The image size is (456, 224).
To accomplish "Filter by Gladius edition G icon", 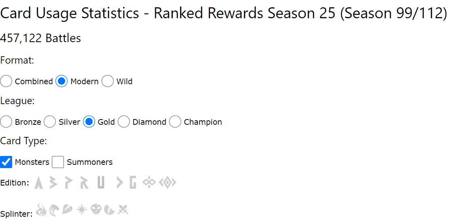I will 133,183.
